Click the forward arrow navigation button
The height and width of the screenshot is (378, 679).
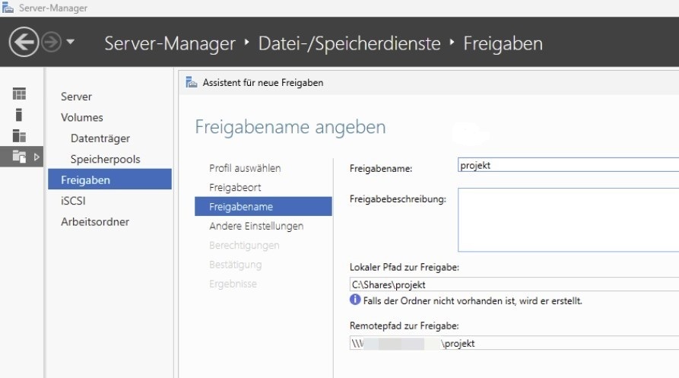click(x=52, y=43)
